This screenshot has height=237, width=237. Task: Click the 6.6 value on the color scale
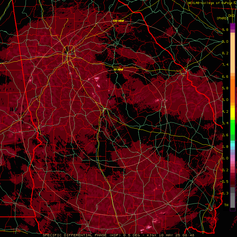(x=225, y=76)
